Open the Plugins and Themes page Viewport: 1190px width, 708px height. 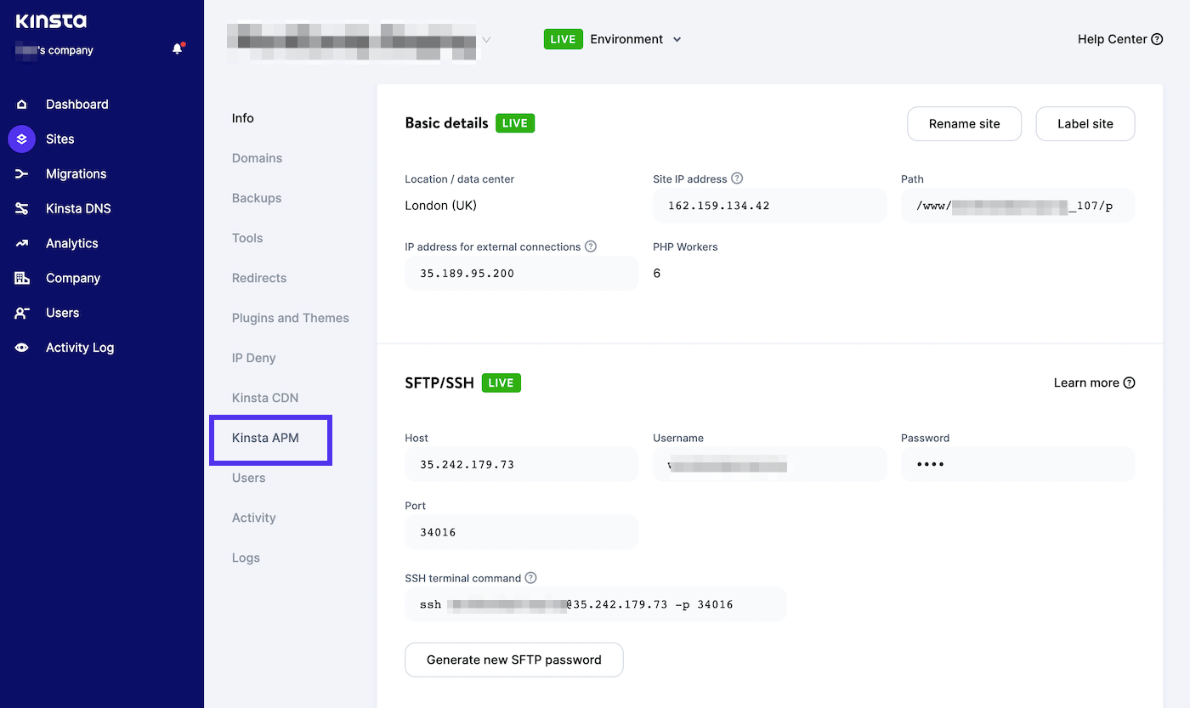coord(290,317)
